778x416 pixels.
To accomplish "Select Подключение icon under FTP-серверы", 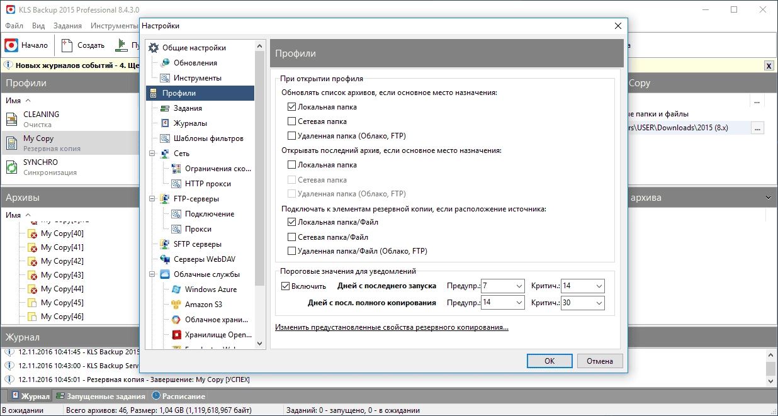I will click(176, 214).
